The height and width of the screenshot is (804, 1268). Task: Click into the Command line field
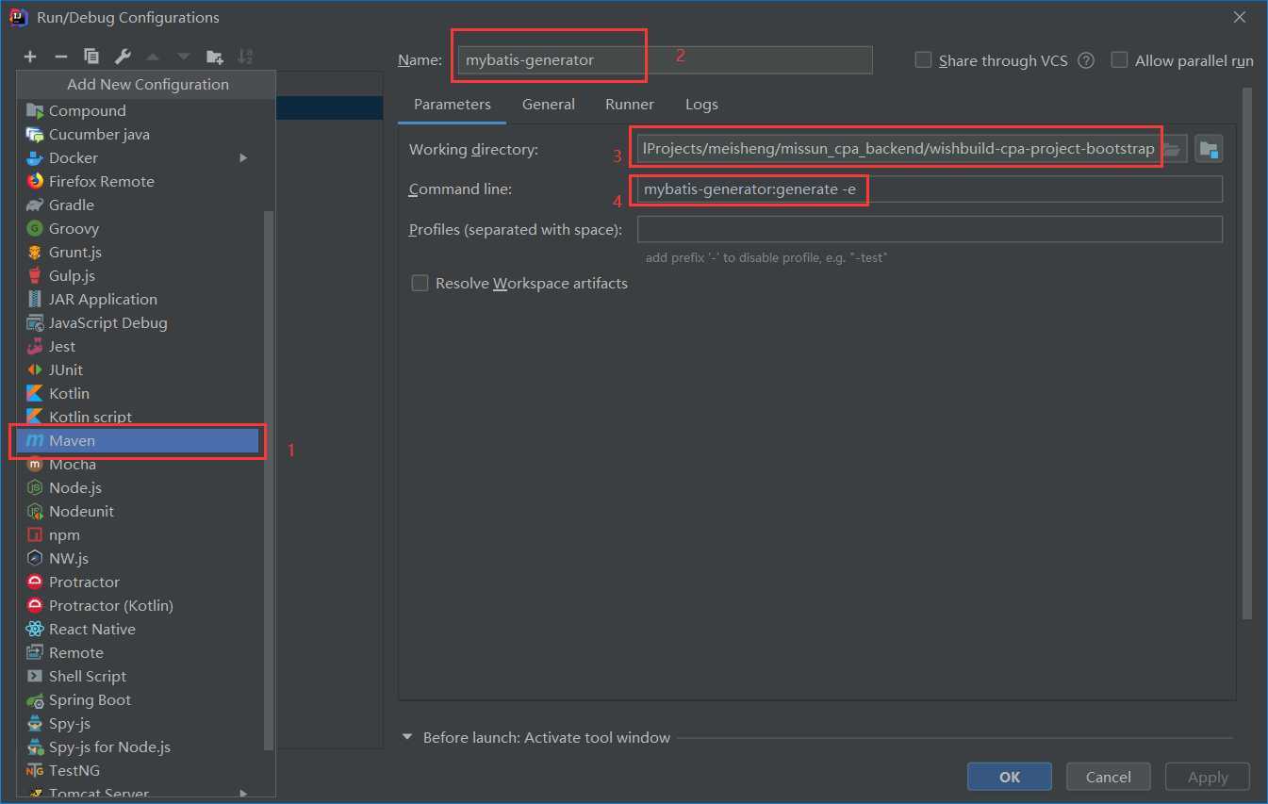point(930,189)
